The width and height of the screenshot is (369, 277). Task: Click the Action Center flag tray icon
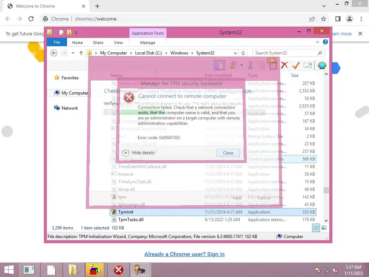(318, 270)
